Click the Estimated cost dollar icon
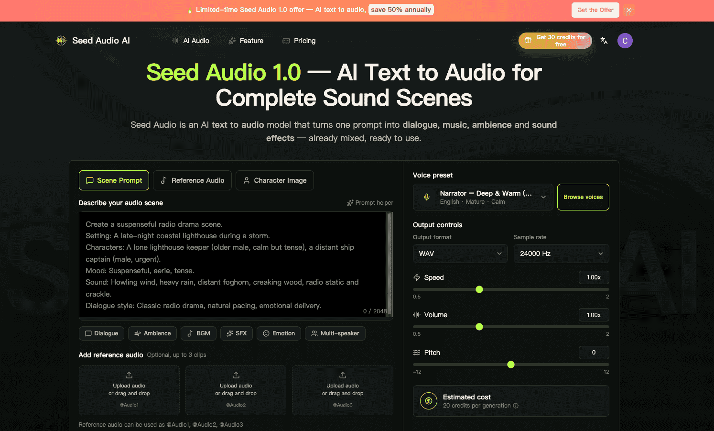 point(429,401)
